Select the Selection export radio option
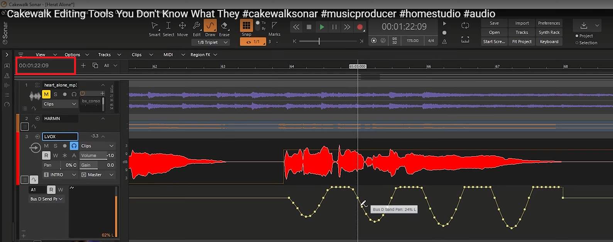This screenshot has width=613, height=242. click(577, 43)
